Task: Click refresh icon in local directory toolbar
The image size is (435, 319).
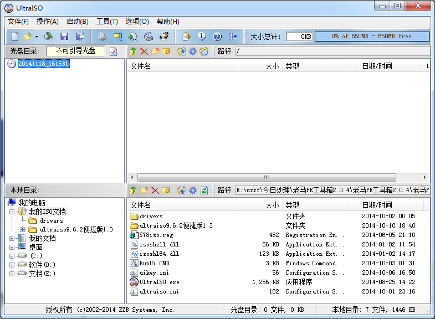Action: coord(204,191)
